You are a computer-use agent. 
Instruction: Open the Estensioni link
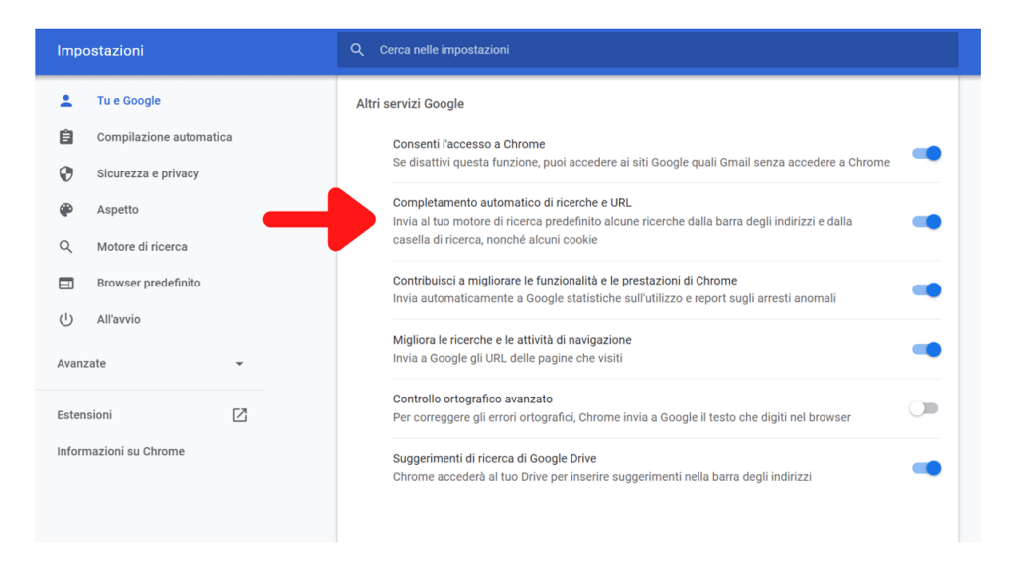pos(84,415)
